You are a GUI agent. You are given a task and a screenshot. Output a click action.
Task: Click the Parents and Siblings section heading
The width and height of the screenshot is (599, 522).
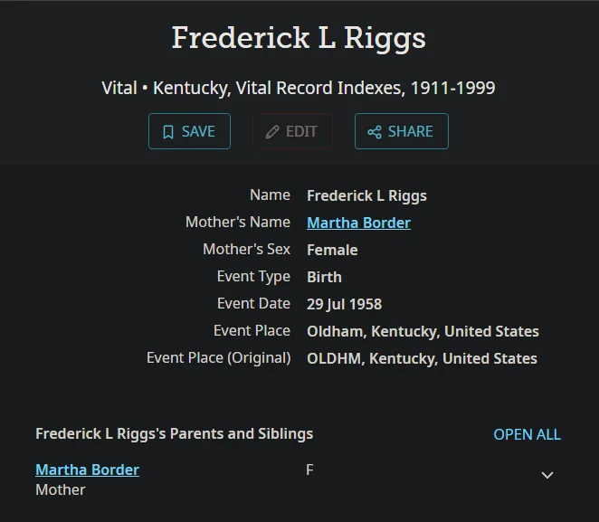(x=174, y=433)
